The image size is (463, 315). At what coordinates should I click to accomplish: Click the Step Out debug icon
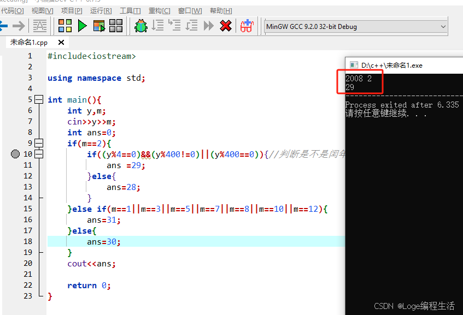coord(191,26)
